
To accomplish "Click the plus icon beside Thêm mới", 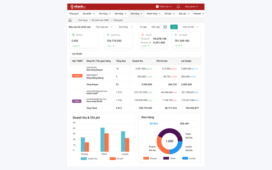I will [157, 7].
